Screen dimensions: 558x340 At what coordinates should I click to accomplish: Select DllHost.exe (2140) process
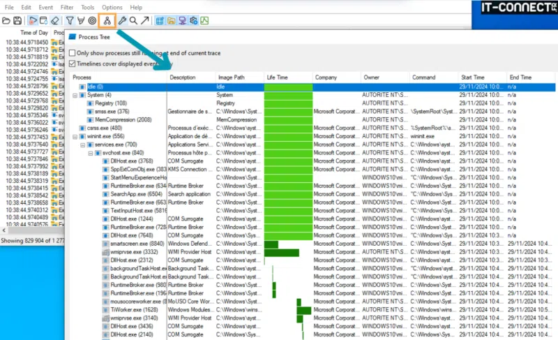pyautogui.click(x=132, y=334)
